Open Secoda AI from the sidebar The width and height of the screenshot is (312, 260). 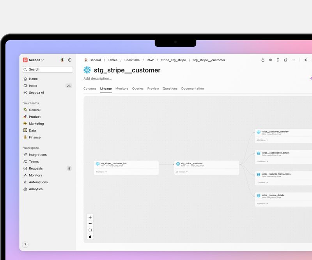point(36,93)
